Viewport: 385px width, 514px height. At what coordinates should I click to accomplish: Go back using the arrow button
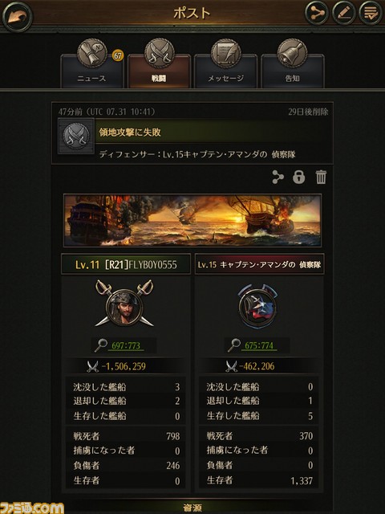coord(17,17)
